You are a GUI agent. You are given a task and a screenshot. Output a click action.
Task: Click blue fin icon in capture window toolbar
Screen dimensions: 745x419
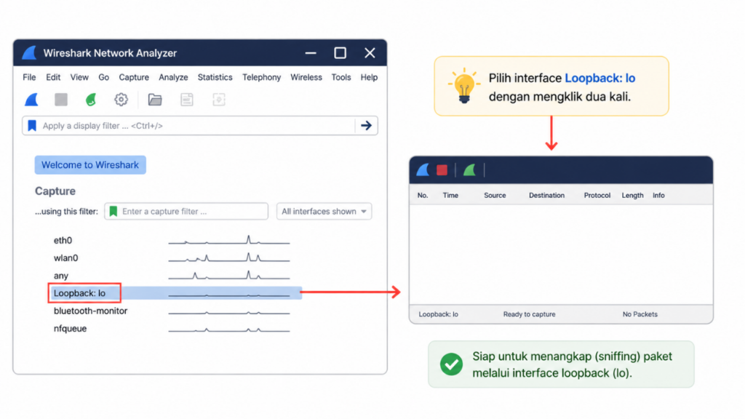click(423, 170)
